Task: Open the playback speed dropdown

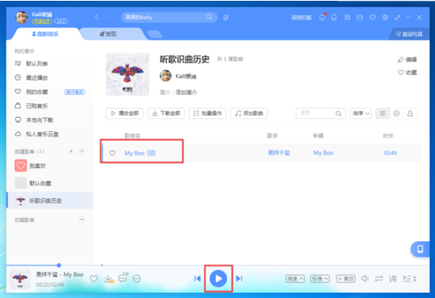Action: pyautogui.click(x=295, y=279)
